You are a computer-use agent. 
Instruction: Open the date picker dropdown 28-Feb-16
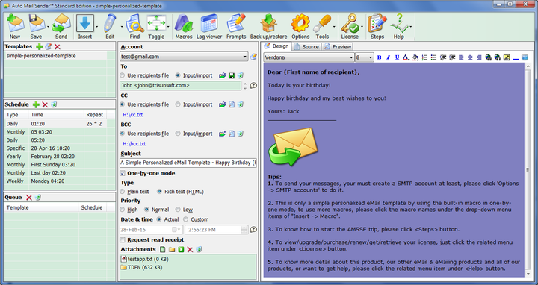coord(176,230)
